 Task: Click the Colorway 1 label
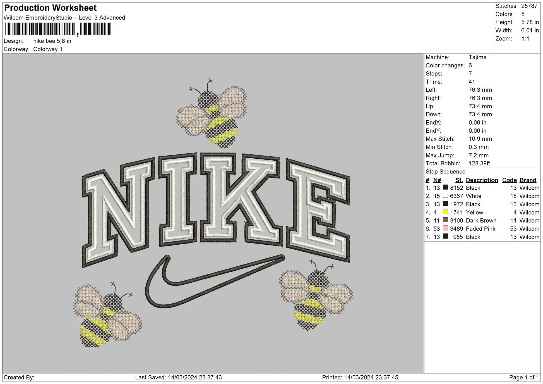pyautogui.click(x=49, y=48)
